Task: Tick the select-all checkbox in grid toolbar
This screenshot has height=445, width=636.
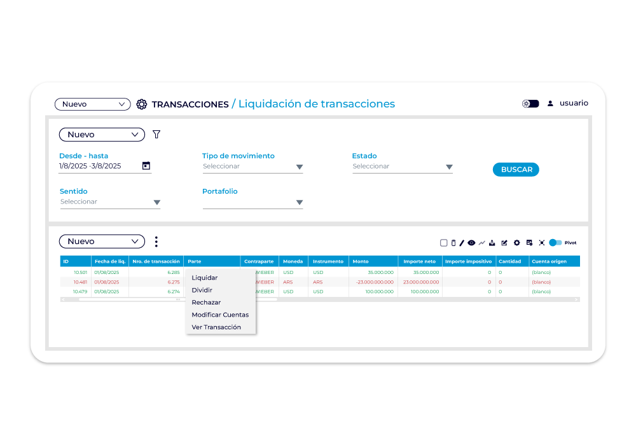Action: point(444,243)
